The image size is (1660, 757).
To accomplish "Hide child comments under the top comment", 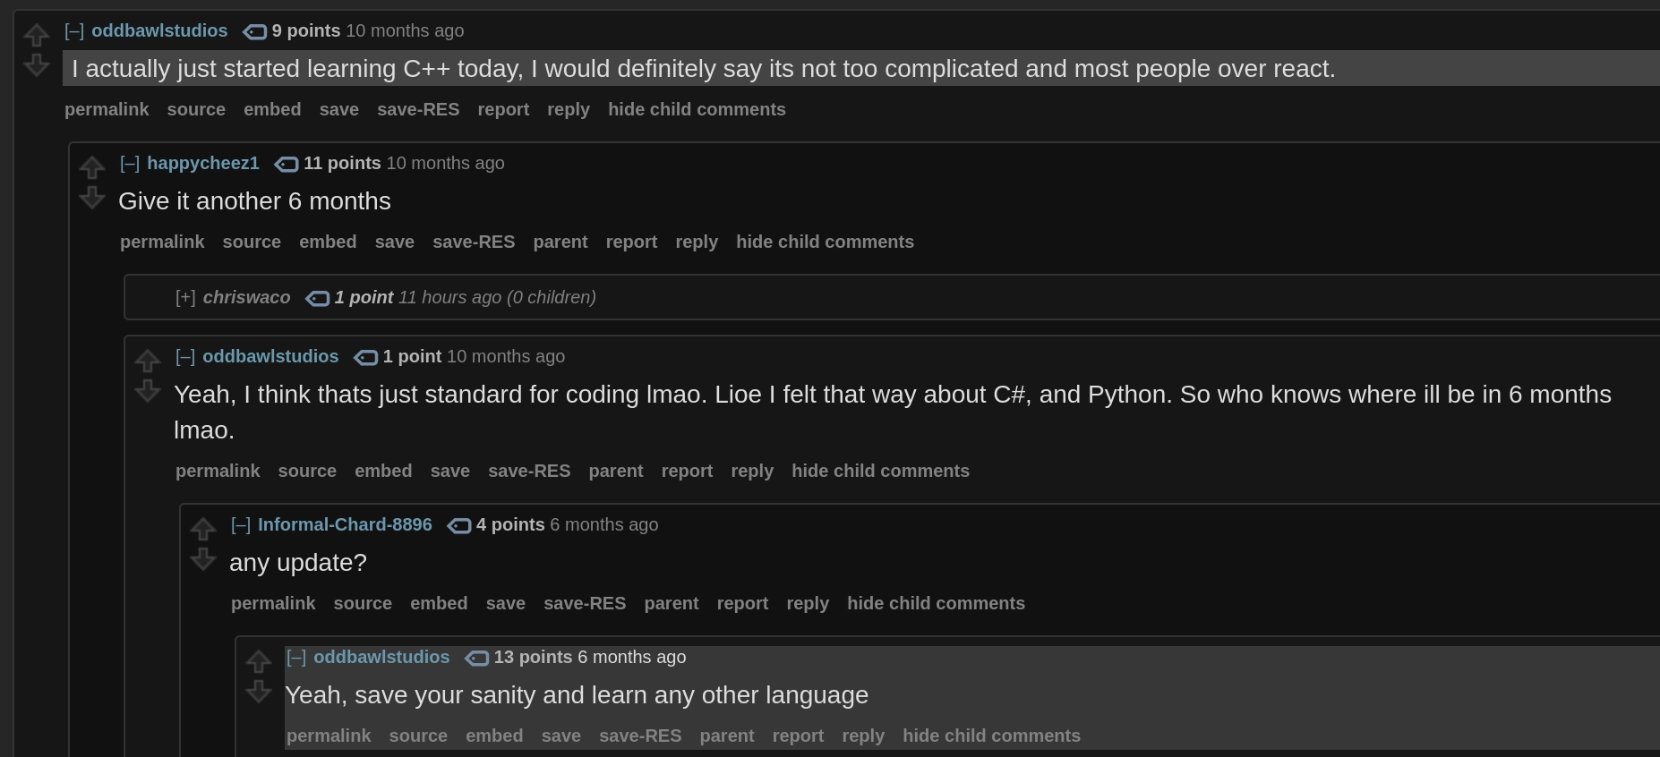I will [697, 109].
